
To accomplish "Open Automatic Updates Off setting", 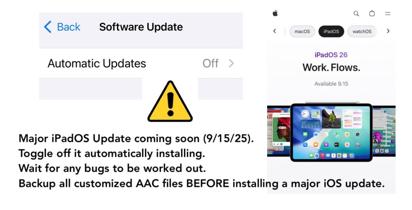I will coord(141,63).
